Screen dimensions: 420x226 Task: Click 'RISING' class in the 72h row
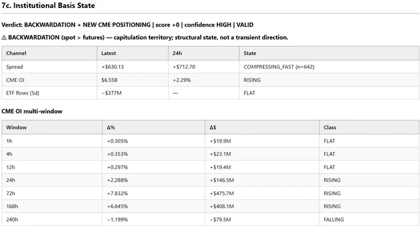(332, 193)
